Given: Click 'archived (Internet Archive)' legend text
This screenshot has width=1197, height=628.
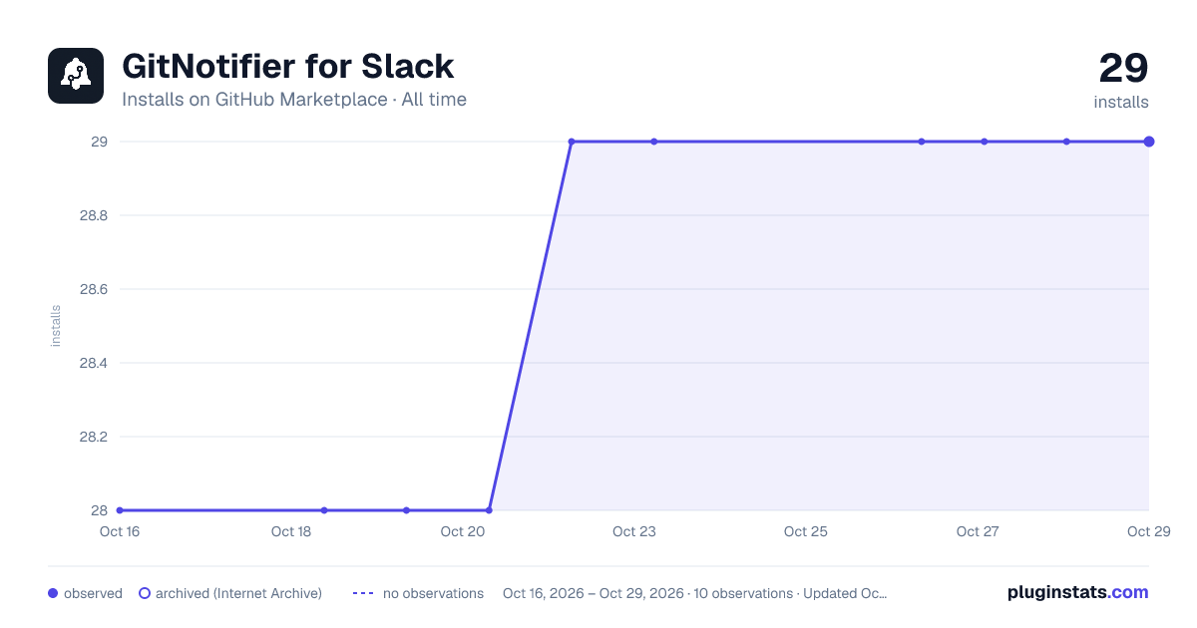Looking at the screenshot, I should click(238, 593).
